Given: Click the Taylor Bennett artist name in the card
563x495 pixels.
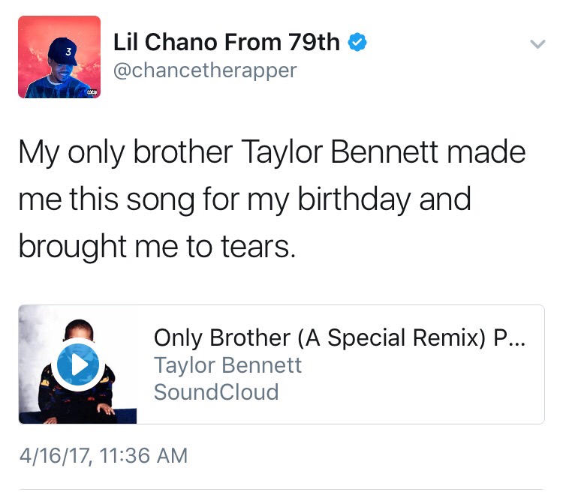Looking at the screenshot, I should (227, 365).
